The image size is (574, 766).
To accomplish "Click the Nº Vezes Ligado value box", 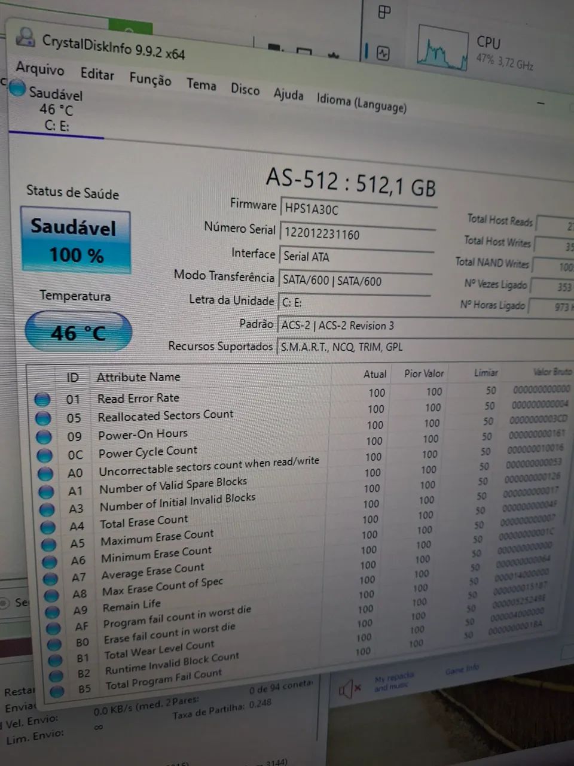I will pos(552,287).
